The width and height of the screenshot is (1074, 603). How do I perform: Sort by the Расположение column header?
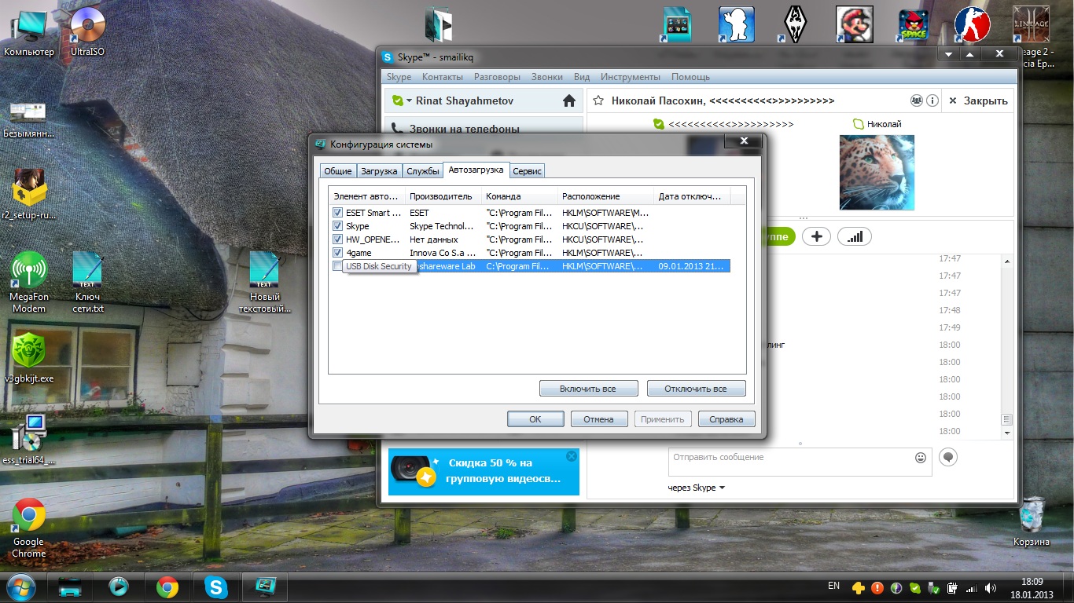(605, 196)
